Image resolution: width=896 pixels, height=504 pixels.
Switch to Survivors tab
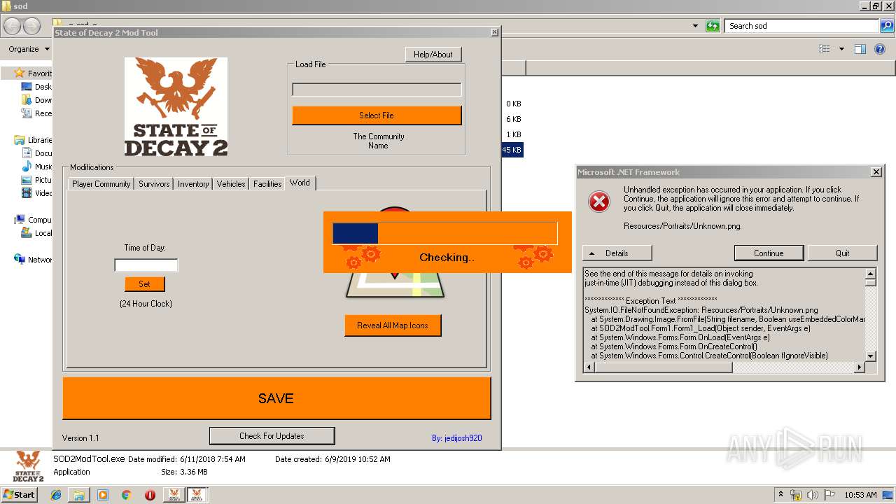(x=154, y=183)
